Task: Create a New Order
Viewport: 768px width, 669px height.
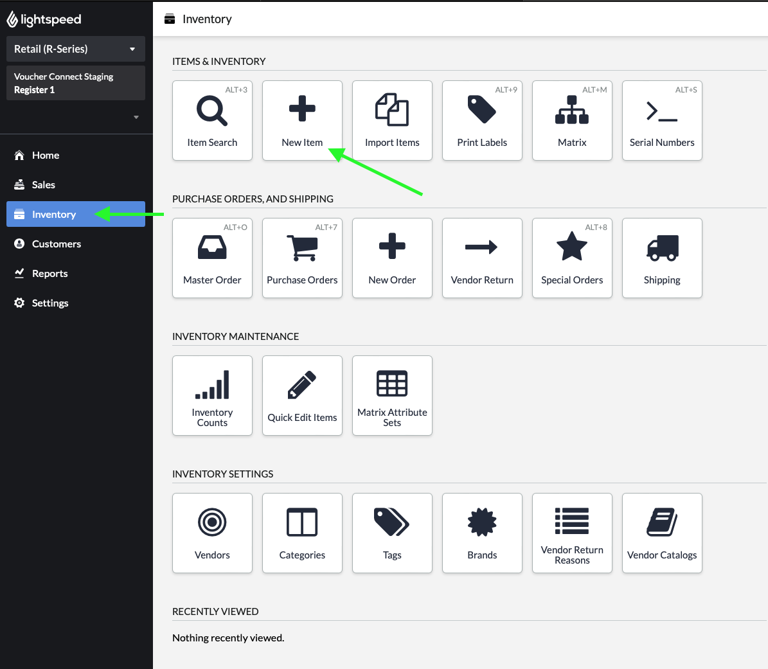Action: click(x=392, y=258)
